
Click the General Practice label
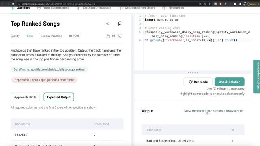click(51, 36)
